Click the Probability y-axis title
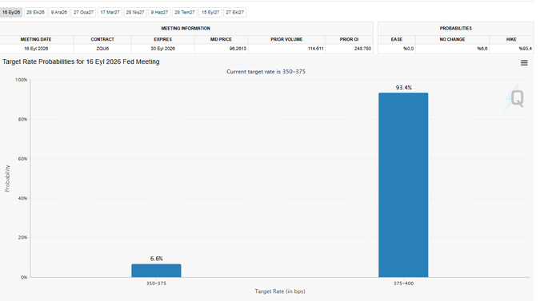 [x=7, y=178]
